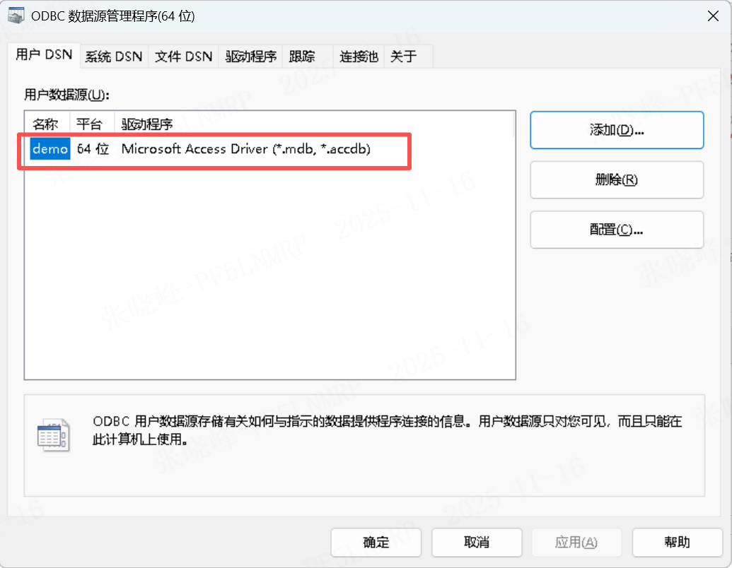Viewport: 732px width, 568px height.
Task: Click the 名称 column header
Action: coord(46,124)
